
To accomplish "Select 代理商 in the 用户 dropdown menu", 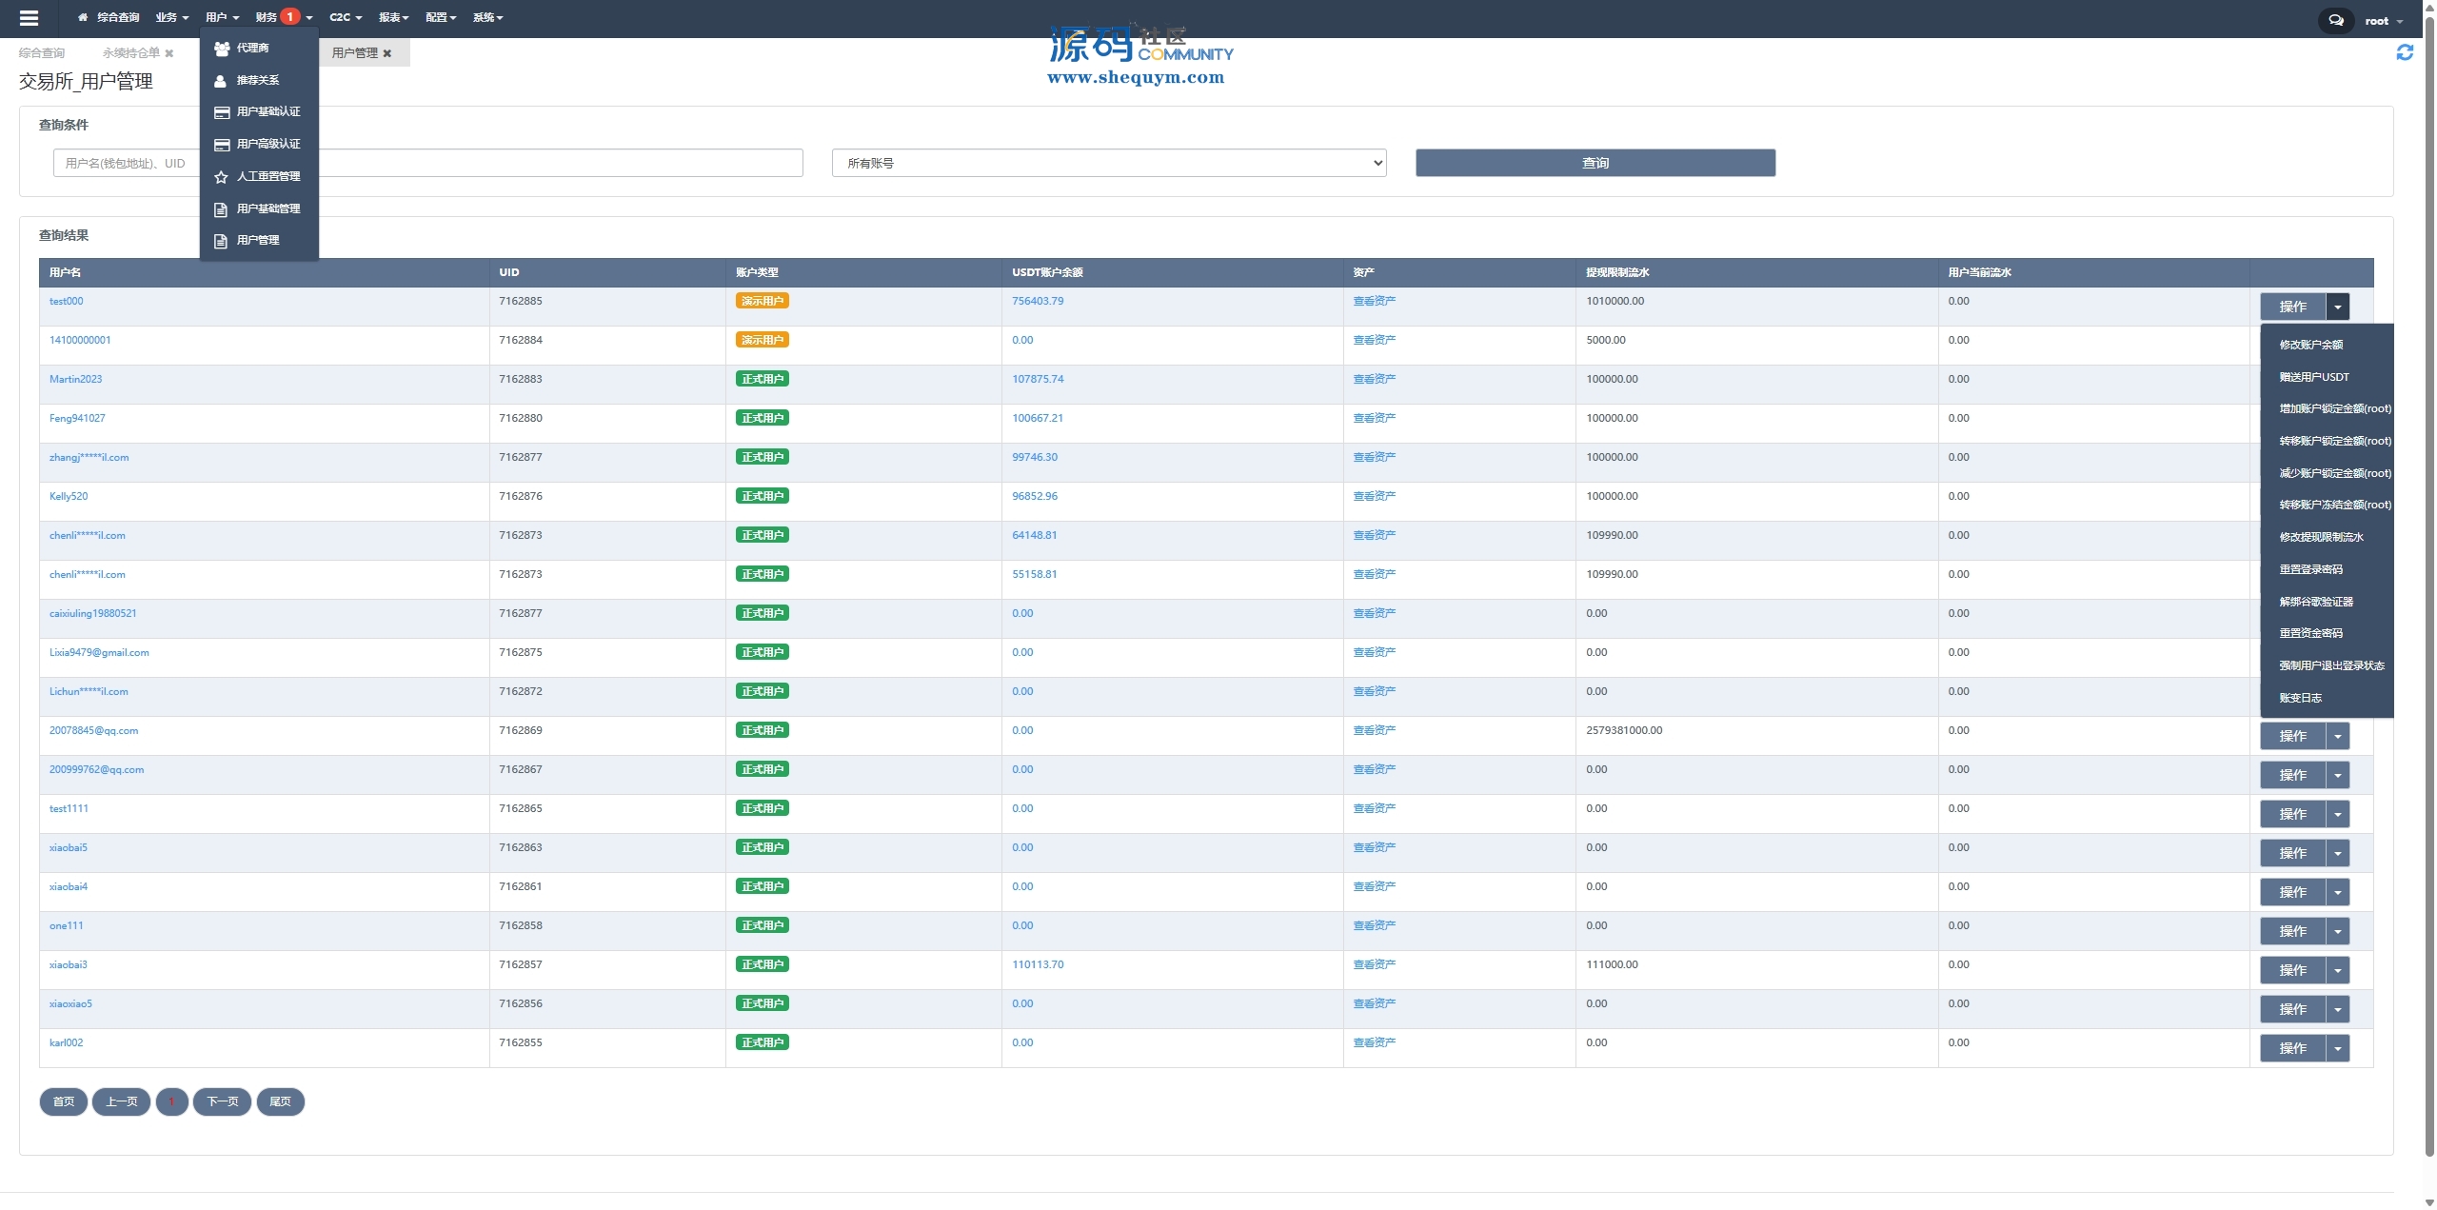I will click(x=252, y=48).
